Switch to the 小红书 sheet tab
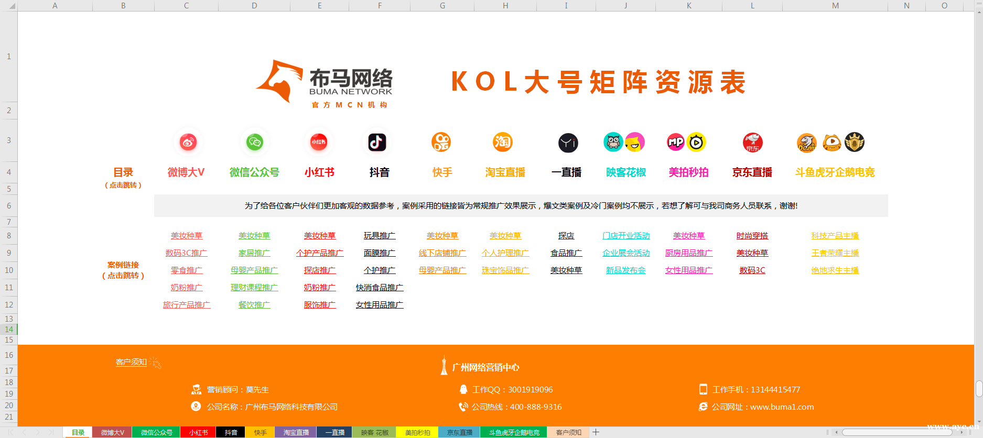This screenshot has width=983, height=438. [198, 432]
